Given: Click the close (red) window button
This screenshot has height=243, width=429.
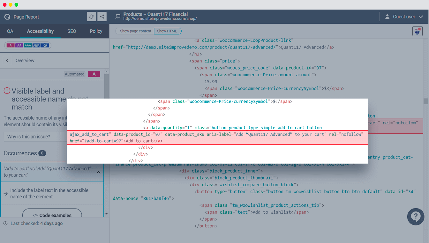Looking at the screenshot, I should [4, 5].
